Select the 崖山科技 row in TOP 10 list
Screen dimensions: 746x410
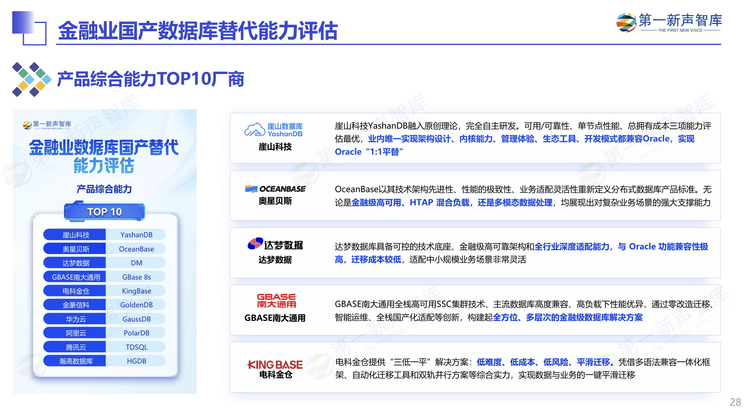click(104, 234)
